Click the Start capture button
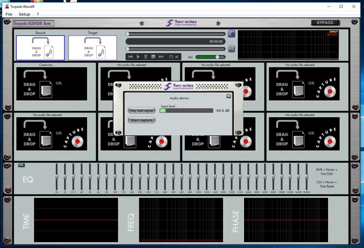 [141, 120]
